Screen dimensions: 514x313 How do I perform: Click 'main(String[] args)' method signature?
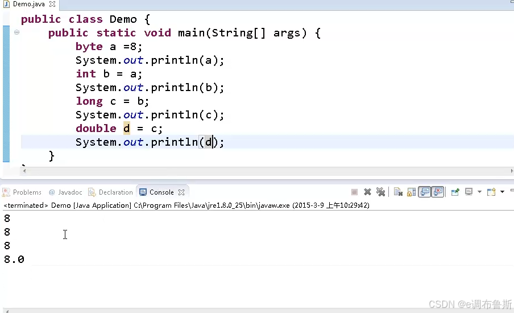(x=242, y=33)
